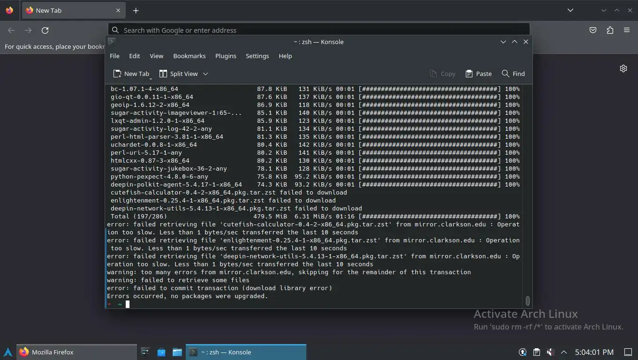
Task: Open the Konsole Plugins menu
Action: click(226, 56)
